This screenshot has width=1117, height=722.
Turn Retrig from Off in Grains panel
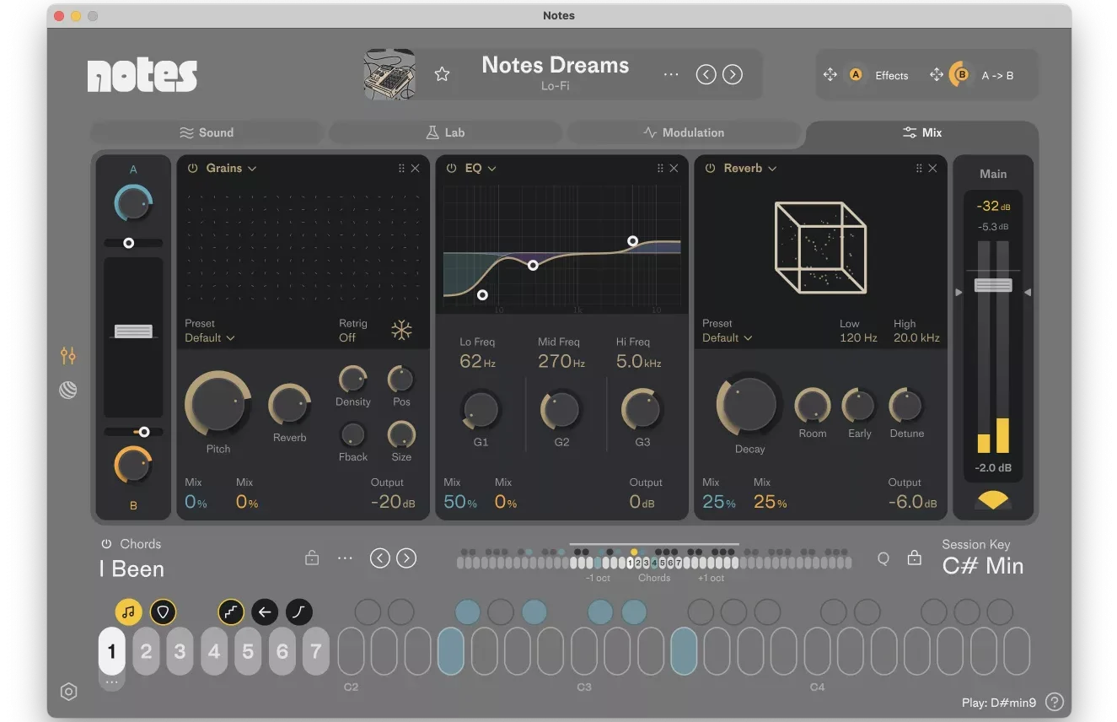(x=353, y=337)
